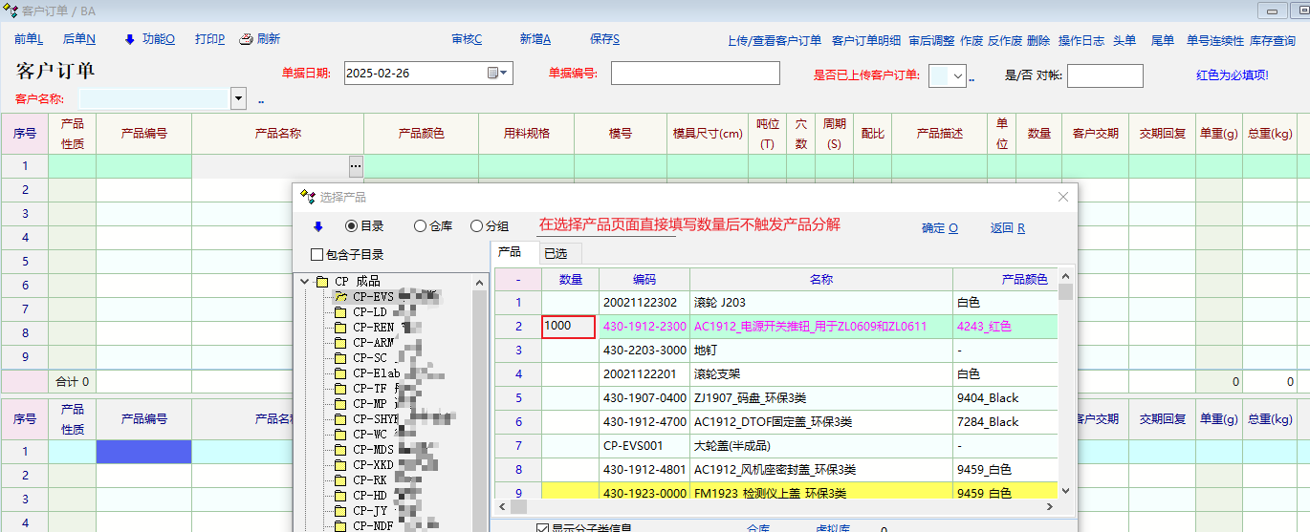1310x532 pixels.
Task: Close the 选择产品 dialog with X
Action: point(1062,197)
